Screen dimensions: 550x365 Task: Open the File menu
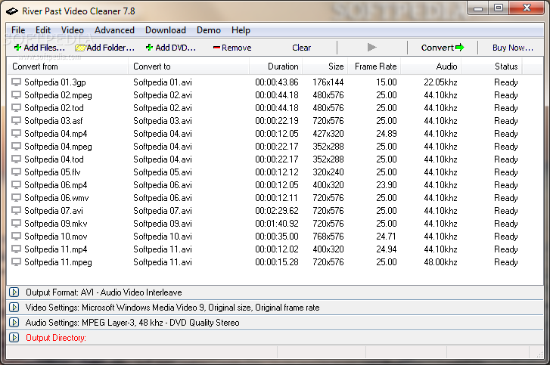pos(18,30)
